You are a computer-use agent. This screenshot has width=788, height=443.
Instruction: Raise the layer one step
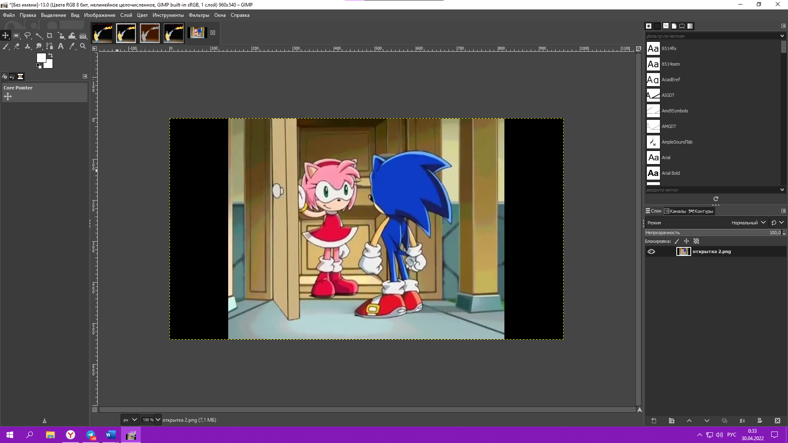pyautogui.click(x=689, y=421)
